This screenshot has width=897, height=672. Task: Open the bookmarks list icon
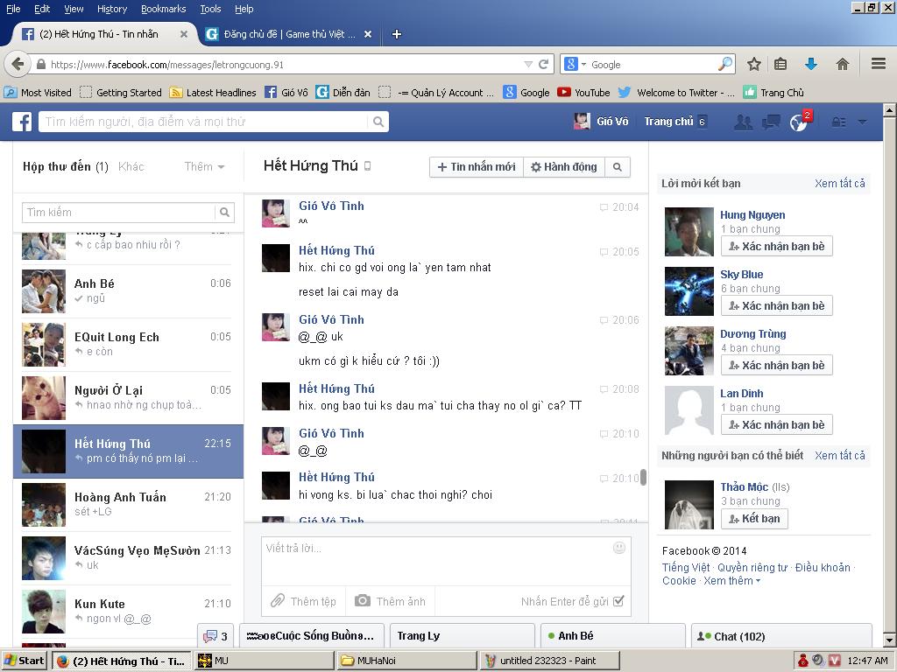(780, 64)
